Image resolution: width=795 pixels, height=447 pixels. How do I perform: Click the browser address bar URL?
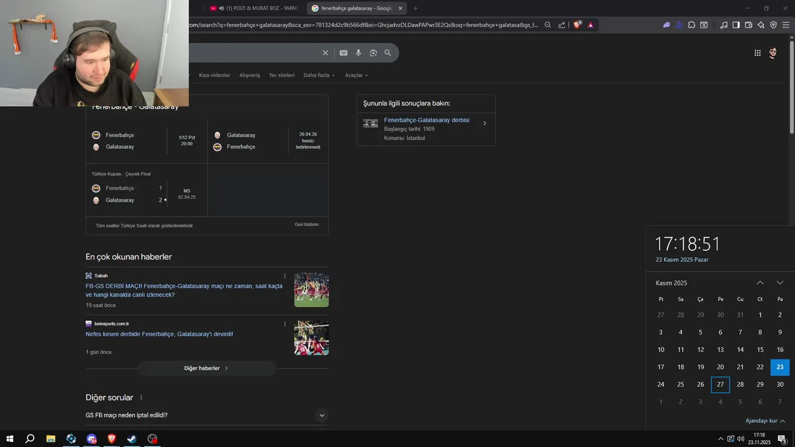(x=363, y=25)
